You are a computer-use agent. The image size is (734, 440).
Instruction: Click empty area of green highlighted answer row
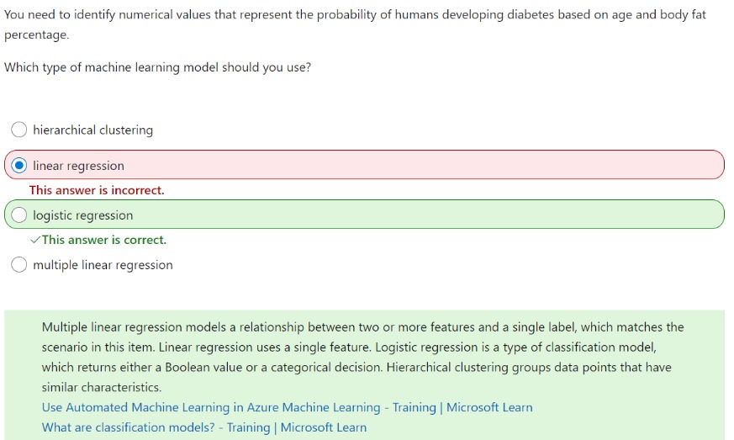coord(421,215)
